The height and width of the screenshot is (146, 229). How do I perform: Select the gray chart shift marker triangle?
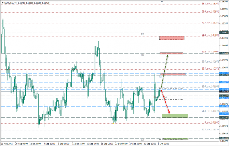click(x=162, y=1)
